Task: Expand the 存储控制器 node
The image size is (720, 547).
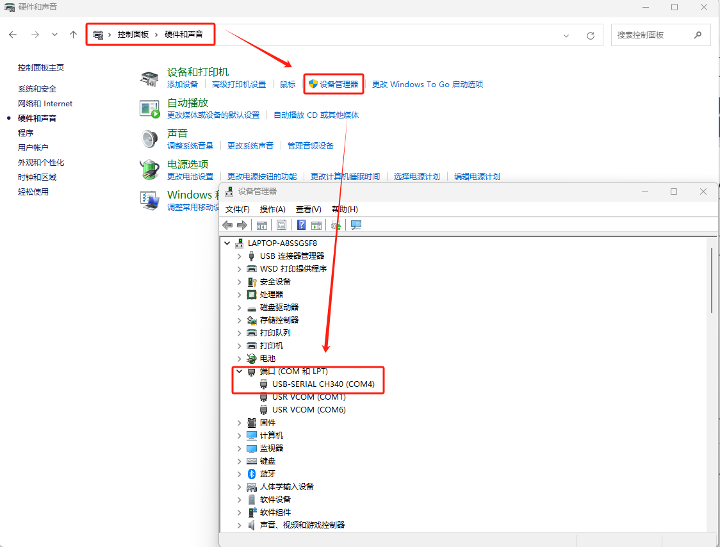Action: (x=239, y=320)
